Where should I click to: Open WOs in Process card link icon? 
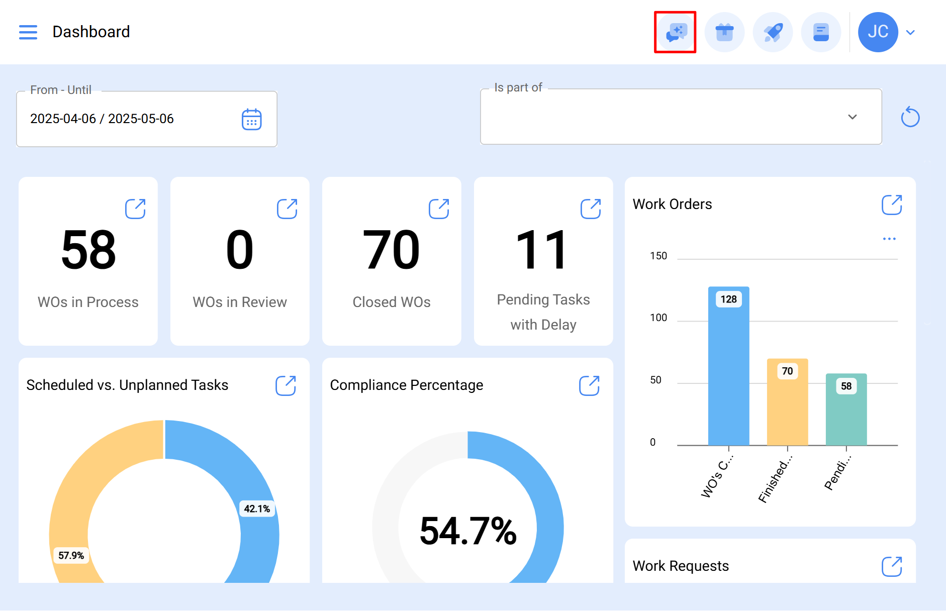(x=135, y=209)
